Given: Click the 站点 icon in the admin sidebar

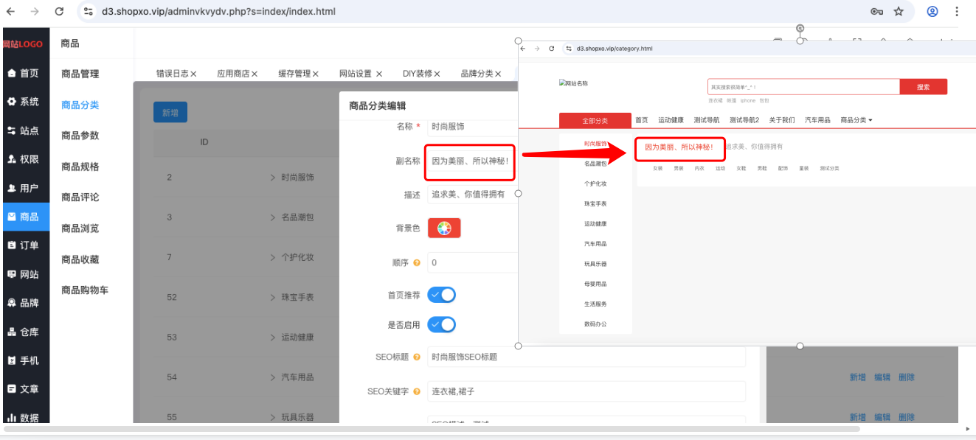Looking at the screenshot, I should click(x=11, y=130).
